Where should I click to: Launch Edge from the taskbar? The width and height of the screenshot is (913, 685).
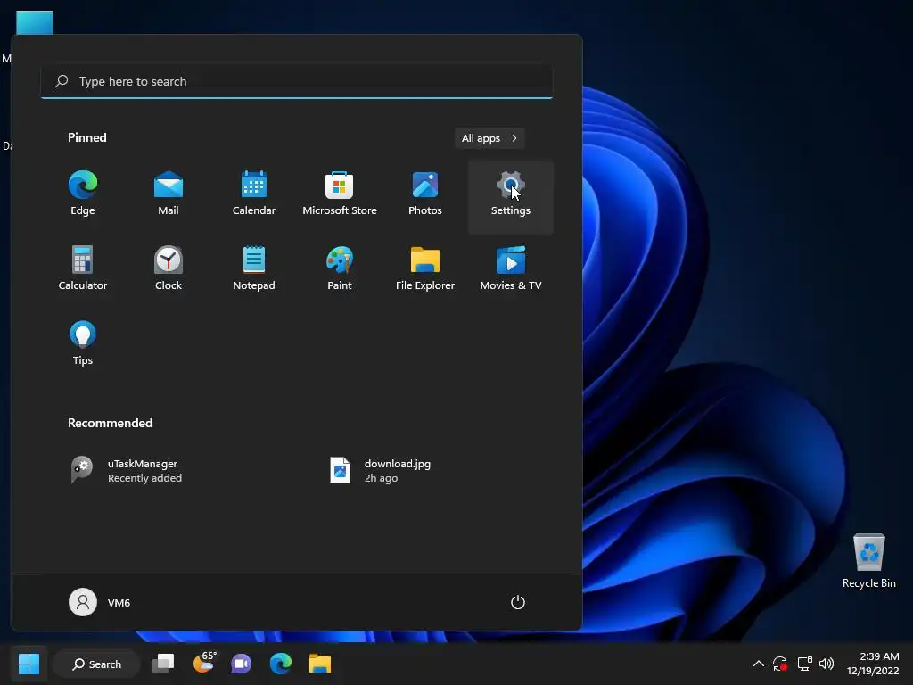281,664
